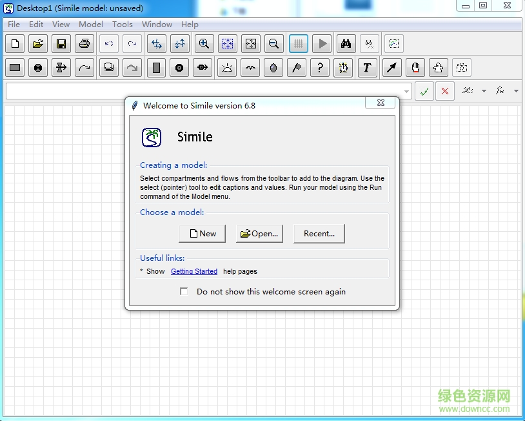The height and width of the screenshot is (421, 525).
Task: Click the New model button
Action: (x=202, y=234)
